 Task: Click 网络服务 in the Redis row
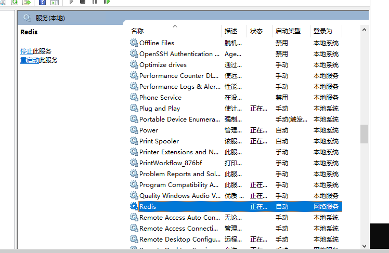[x=326, y=206]
